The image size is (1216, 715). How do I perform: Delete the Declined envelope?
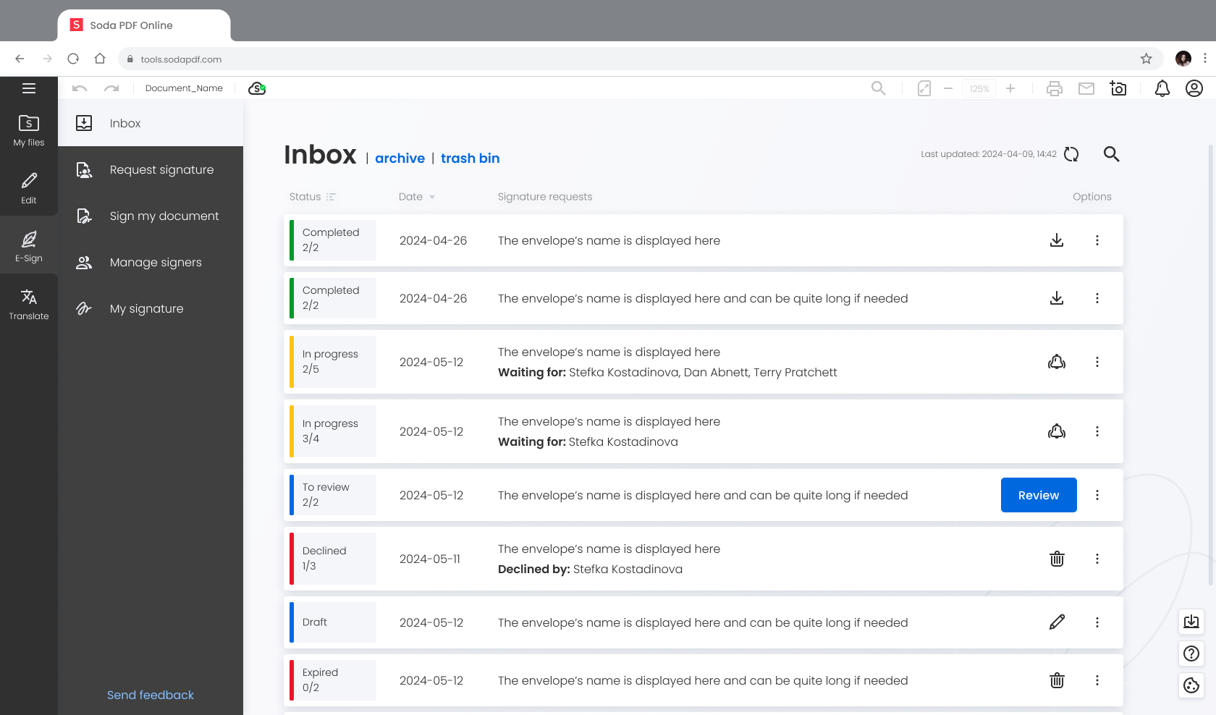coord(1056,559)
